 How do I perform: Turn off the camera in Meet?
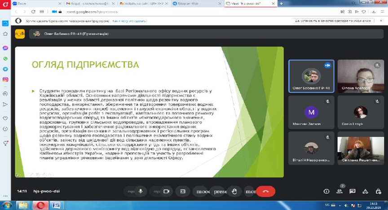point(166,191)
